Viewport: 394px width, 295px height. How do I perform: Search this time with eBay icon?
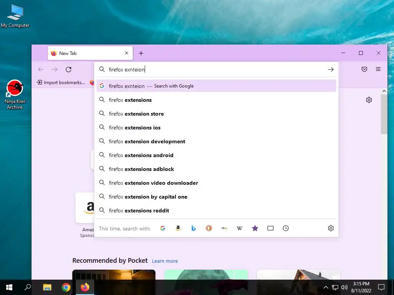[x=224, y=228]
